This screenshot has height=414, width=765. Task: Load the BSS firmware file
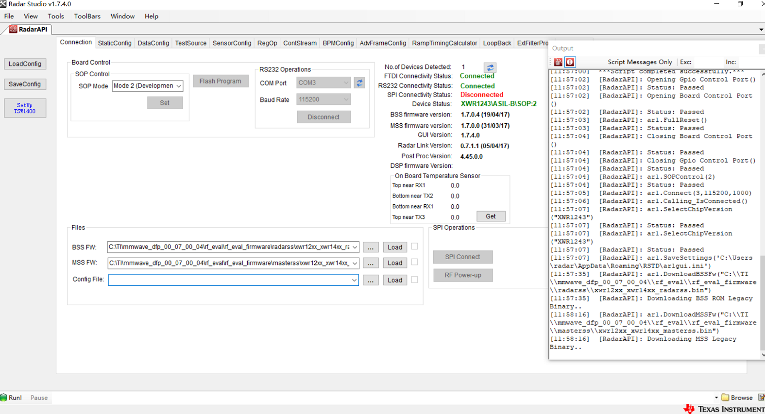395,247
